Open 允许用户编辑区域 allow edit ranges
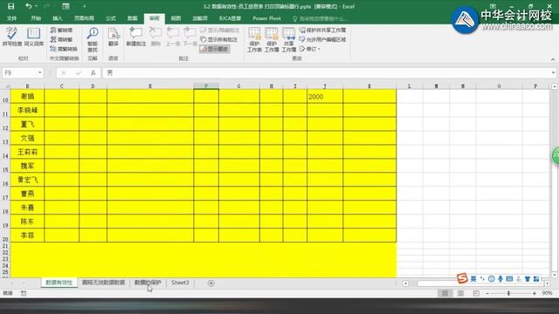This screenshot has width=559, height=314. [x=322, y=39]
